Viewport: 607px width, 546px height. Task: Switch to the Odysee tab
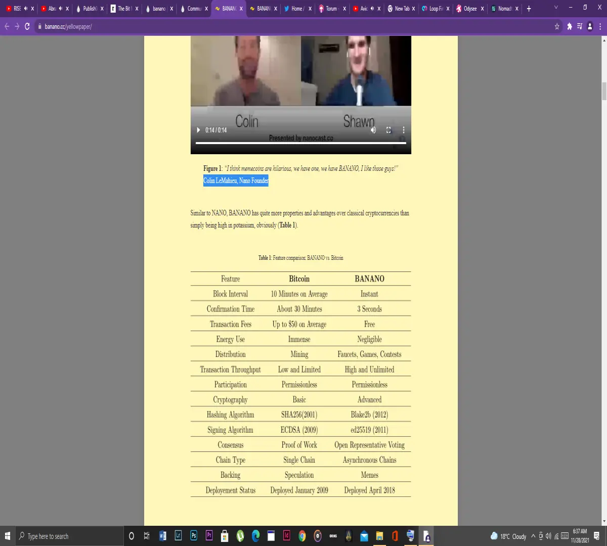pos(469,9)
